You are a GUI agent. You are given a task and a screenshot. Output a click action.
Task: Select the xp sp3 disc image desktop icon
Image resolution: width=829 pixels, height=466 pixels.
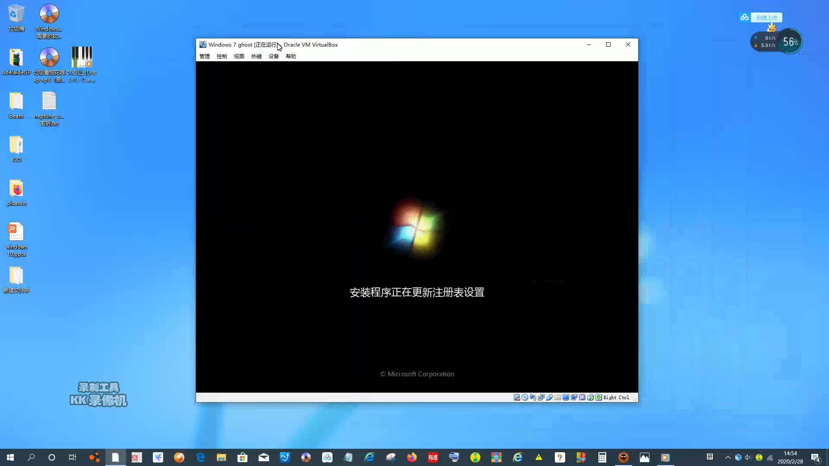tap(49, 65)
